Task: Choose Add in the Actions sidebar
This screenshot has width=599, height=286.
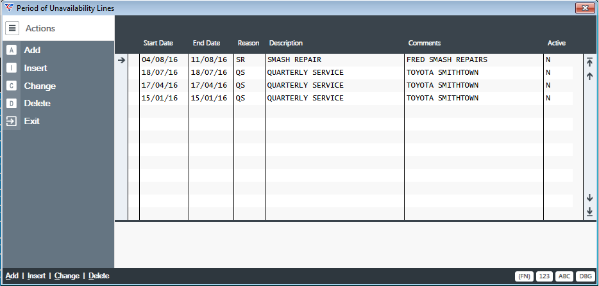Action: click(32, 50)
